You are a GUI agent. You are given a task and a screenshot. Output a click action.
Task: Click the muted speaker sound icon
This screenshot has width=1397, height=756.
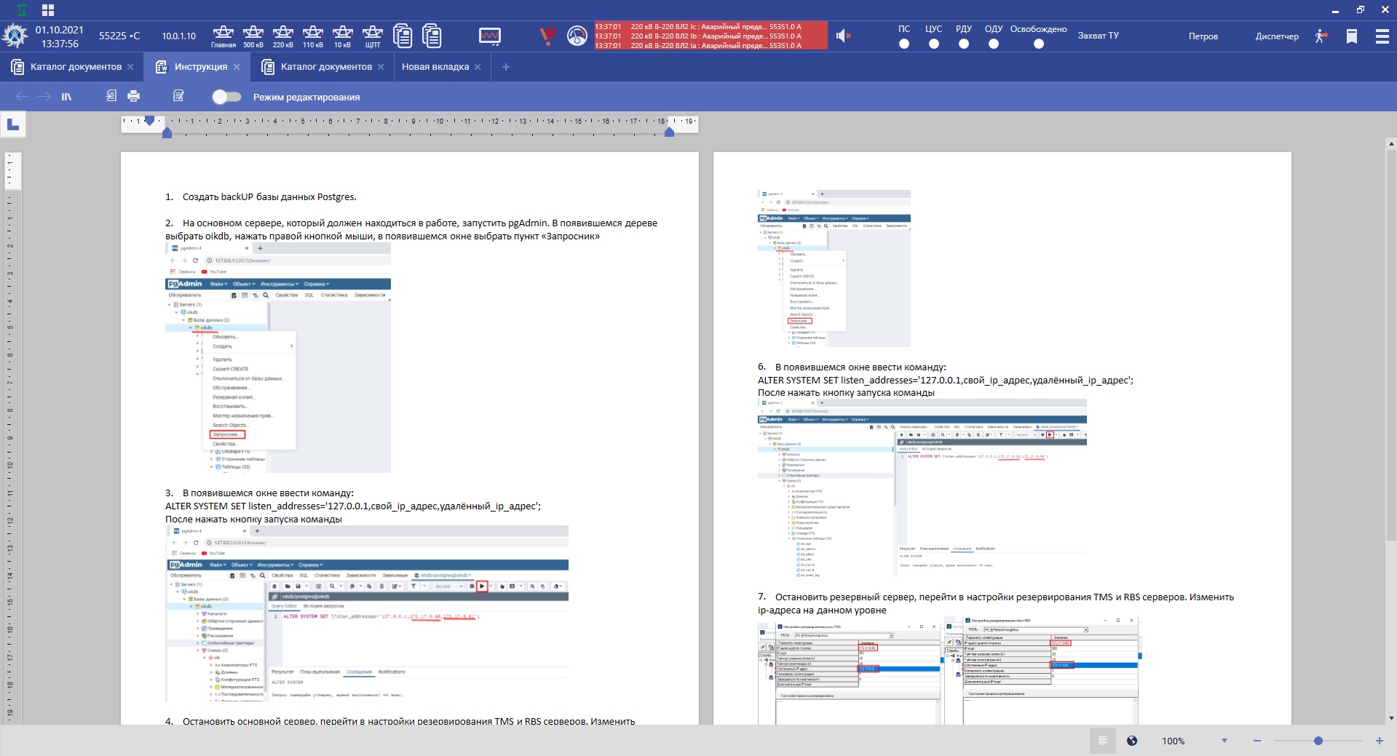[x=843, y=36]
